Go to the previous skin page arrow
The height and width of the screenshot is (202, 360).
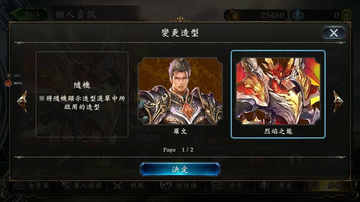point(22,101)
